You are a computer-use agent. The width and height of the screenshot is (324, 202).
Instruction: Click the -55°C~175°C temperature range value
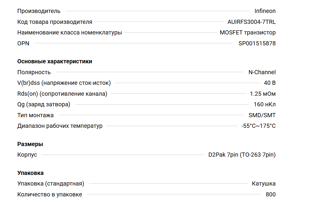[x=258, y=126]
